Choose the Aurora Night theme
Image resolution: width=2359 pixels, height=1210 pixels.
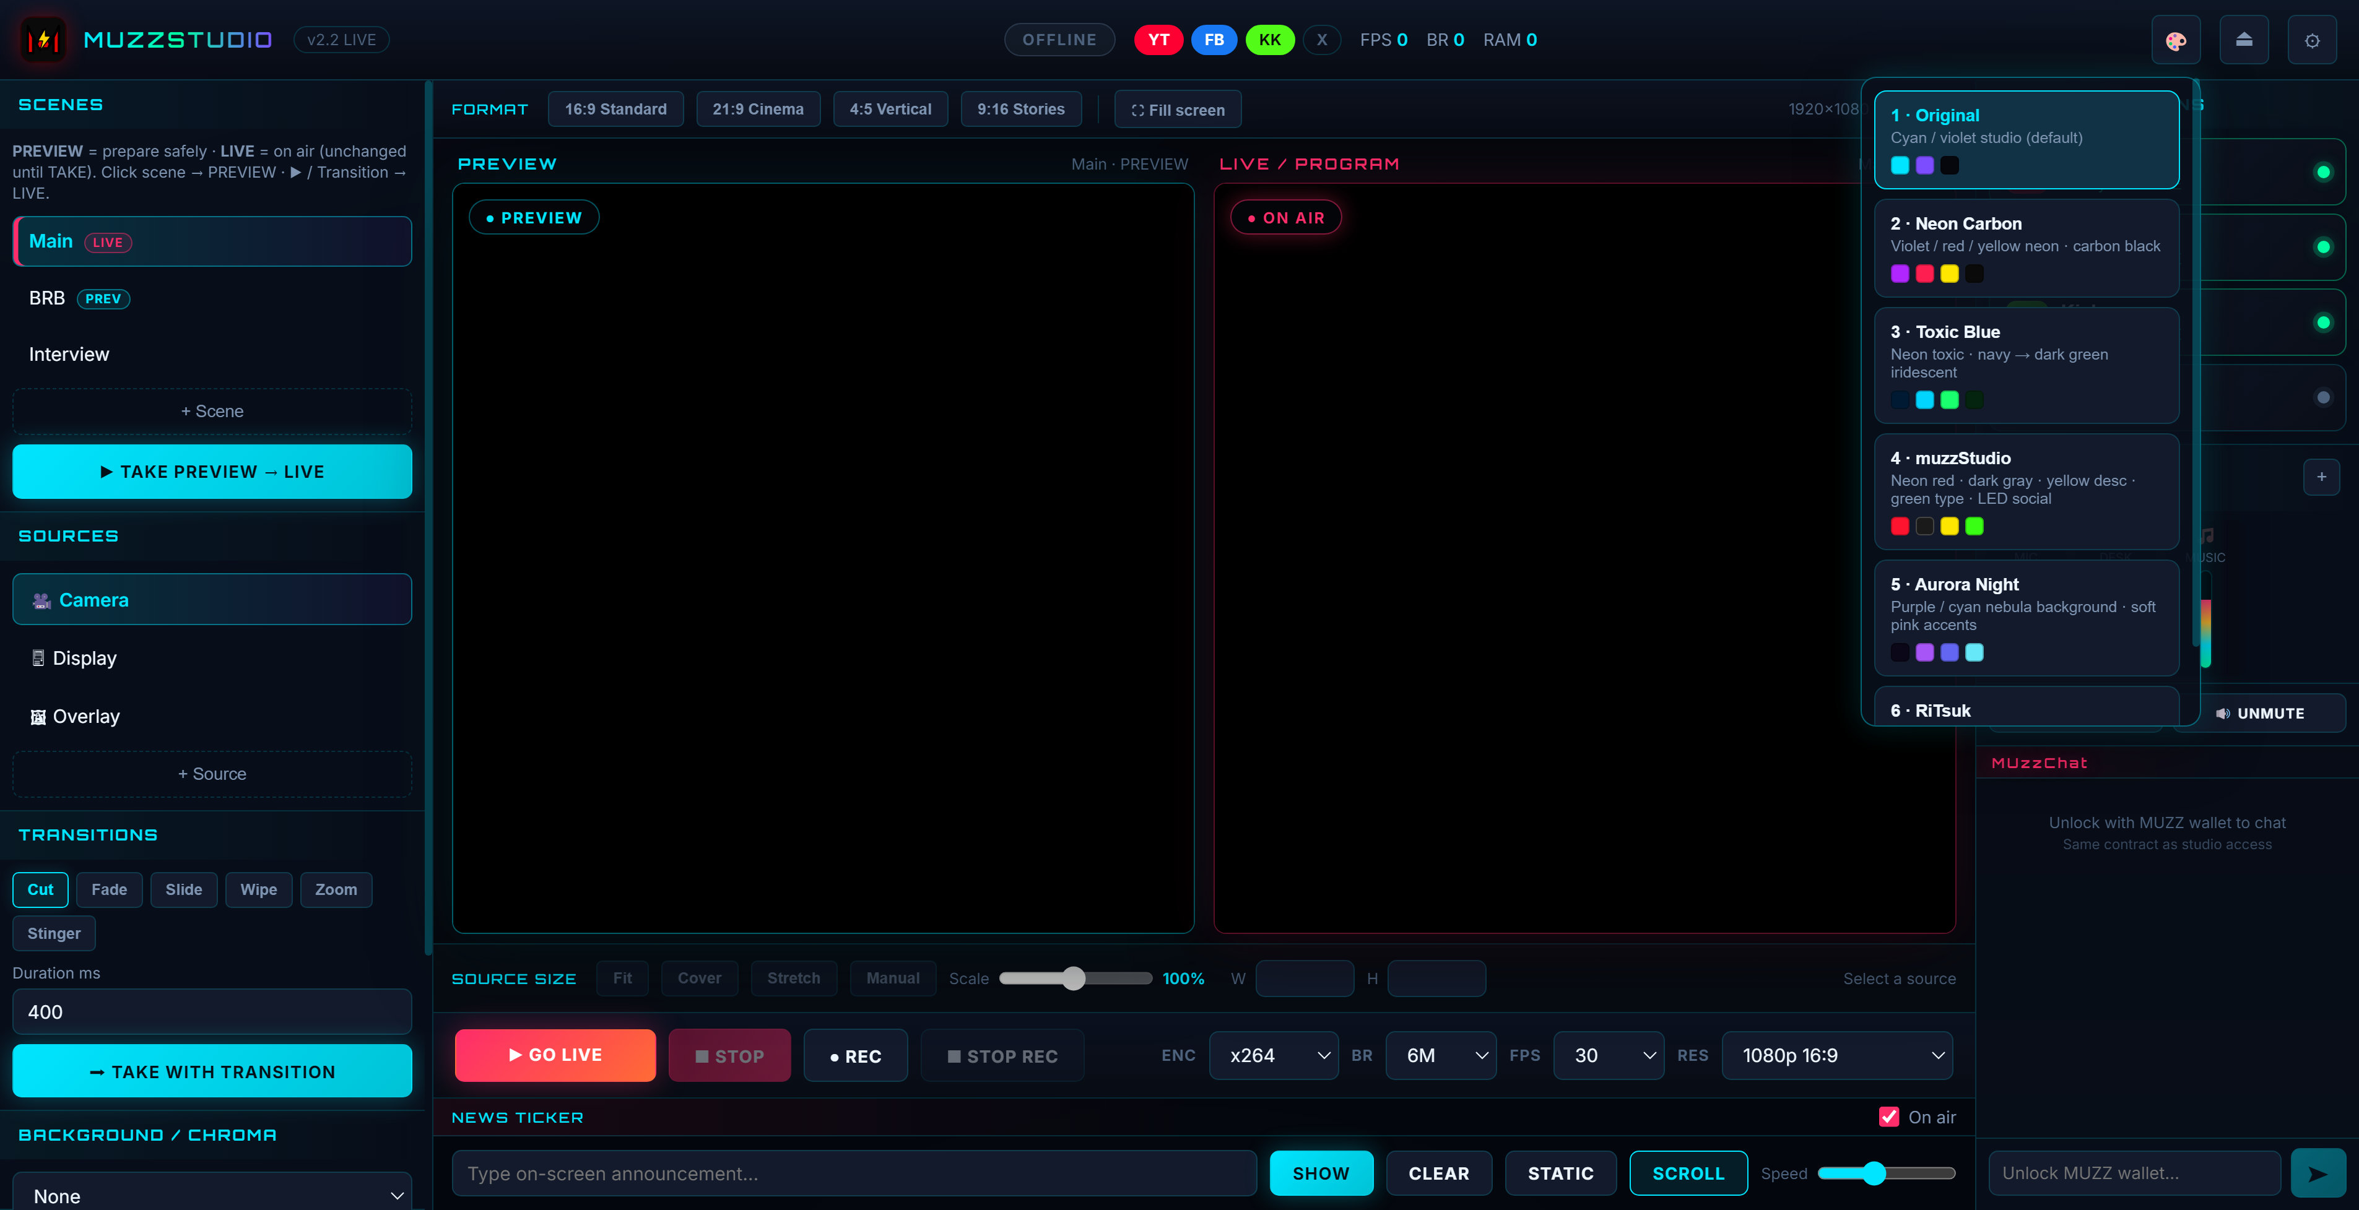[2026, 618]
